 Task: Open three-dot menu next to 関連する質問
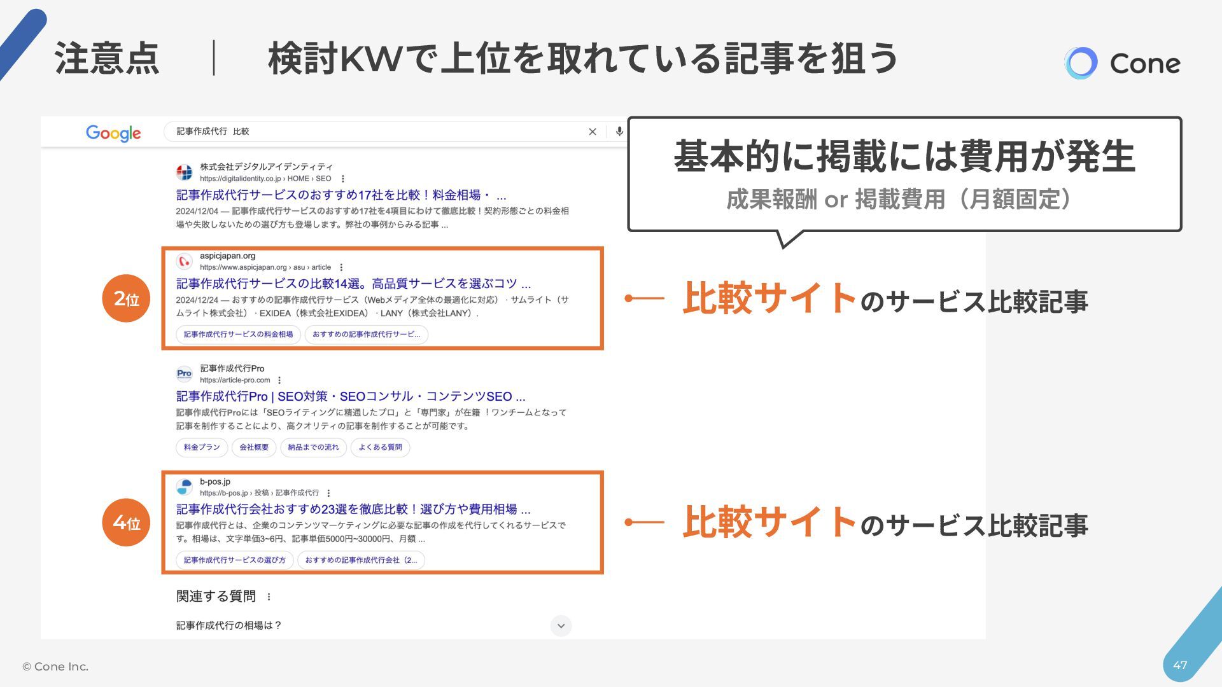(x=269, y=597)
